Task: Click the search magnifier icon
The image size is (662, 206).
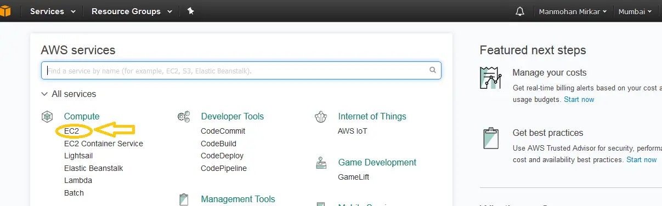Action: click(433, 70)
